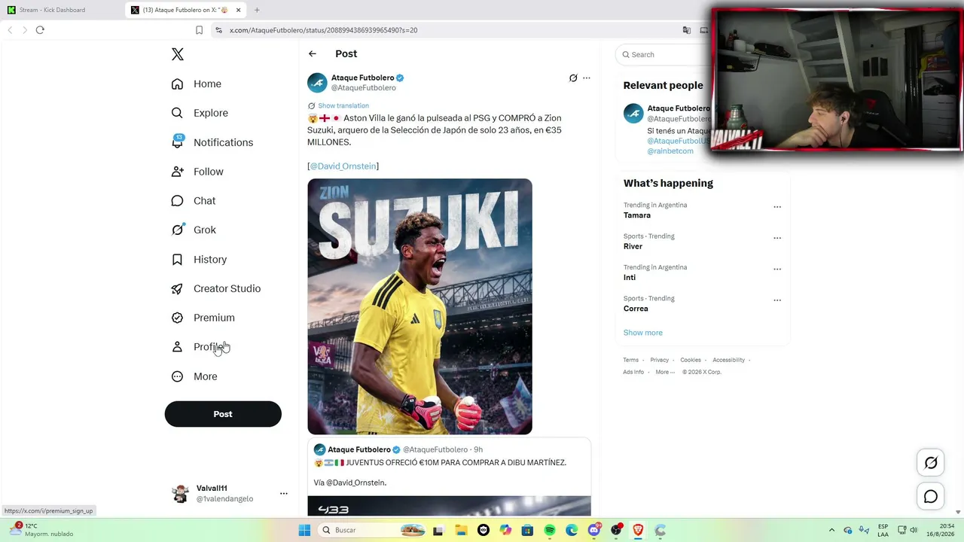Viewport: 964px width, 542px height.
Task: Click the X logo in the sidebar
Action: click(178, 54)
